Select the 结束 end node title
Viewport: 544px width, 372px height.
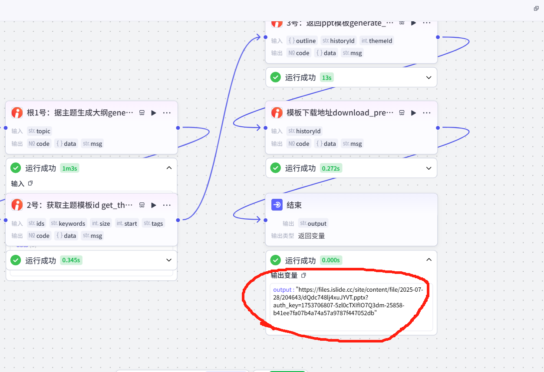click(294, 205)
